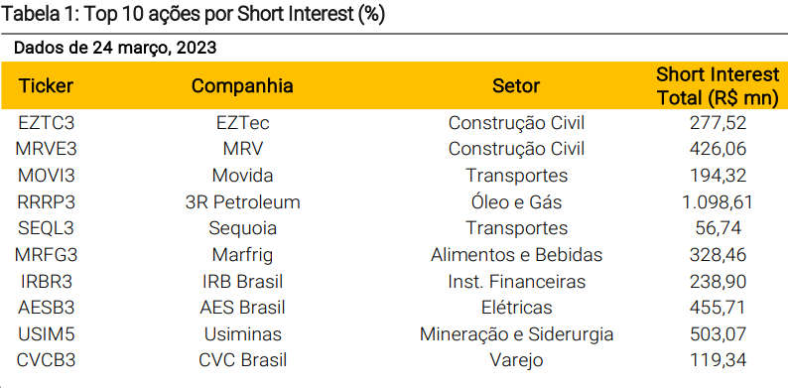Click the Companhia column header
This screenshot has height=388, width=788.
tap(242, 86)
